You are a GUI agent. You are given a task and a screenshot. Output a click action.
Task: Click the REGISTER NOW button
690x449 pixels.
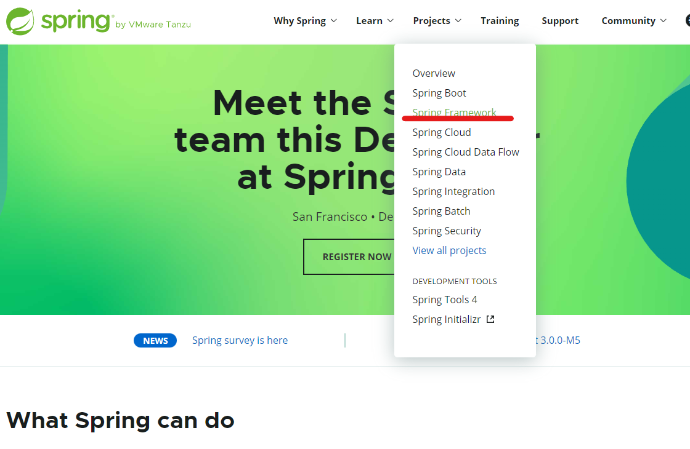pyautogui.click(x=349, y=257)
